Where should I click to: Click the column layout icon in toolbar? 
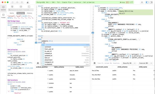click(22, 2)
